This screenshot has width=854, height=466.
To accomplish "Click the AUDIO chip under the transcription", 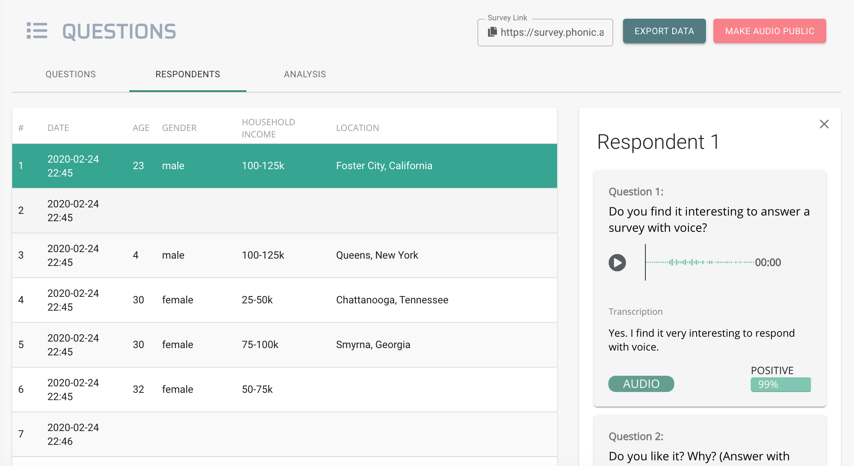I will [x=641, y=383].
